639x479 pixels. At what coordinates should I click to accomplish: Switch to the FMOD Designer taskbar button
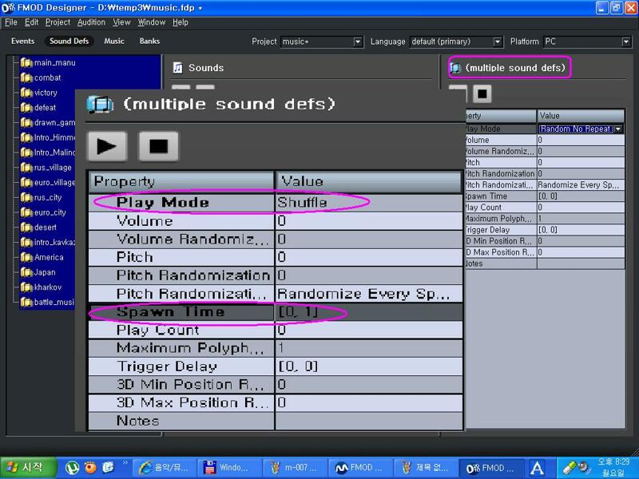[491, 468]
